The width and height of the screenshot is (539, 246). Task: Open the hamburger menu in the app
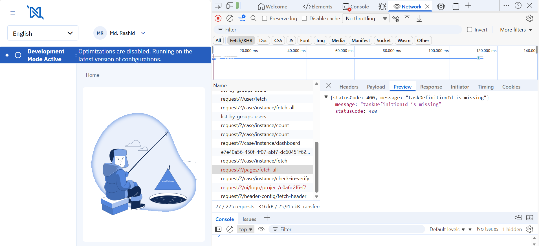pyautogui.click(x=13, y=13)
